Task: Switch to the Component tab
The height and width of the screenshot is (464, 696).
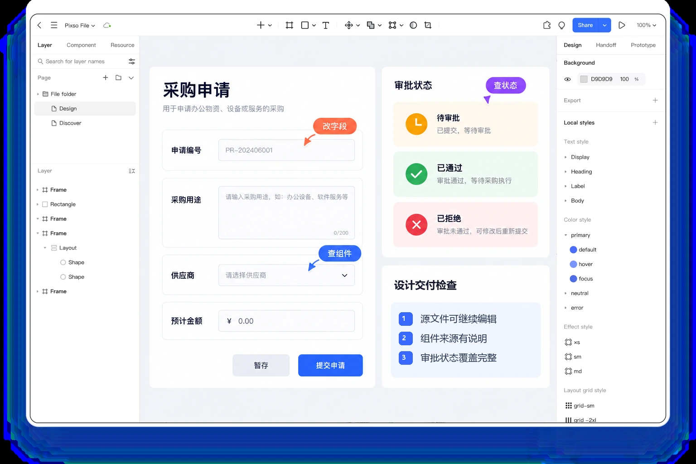Action: tap(81, 45)
